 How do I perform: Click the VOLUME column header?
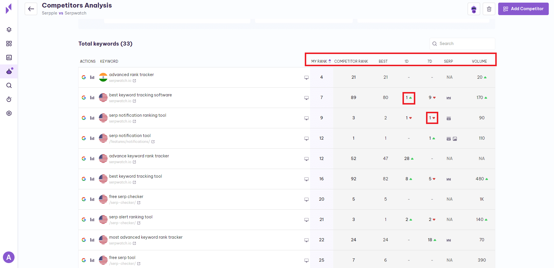click(479, 61)
